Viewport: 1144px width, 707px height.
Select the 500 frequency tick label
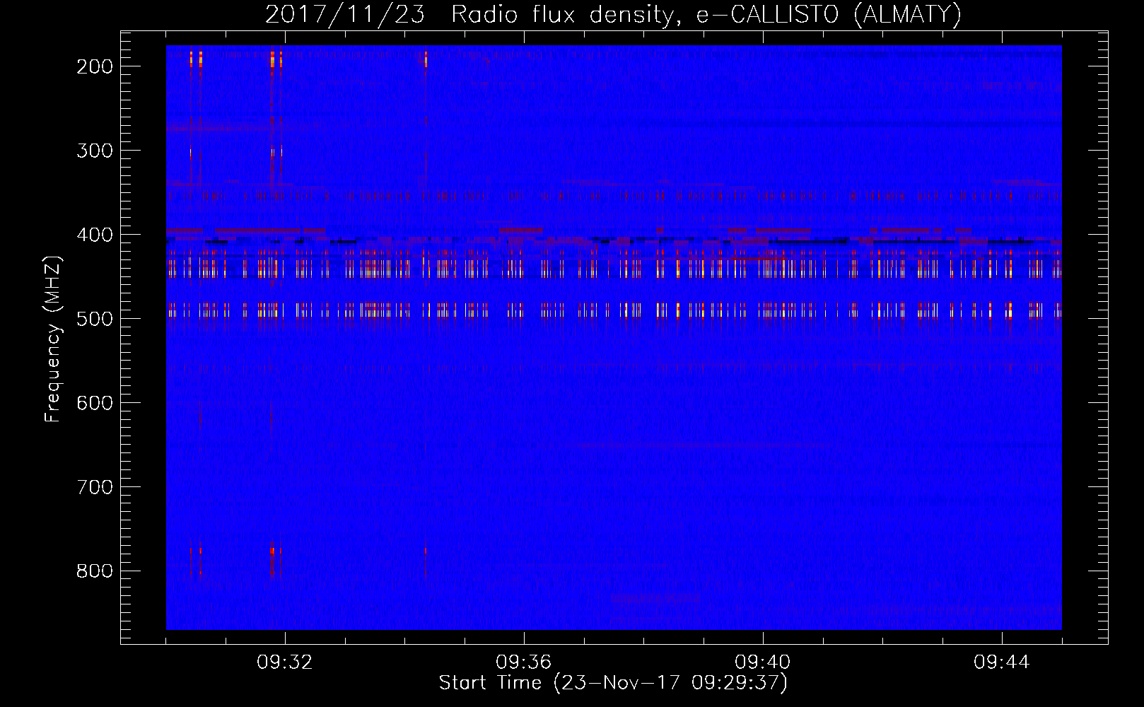tap(95, 319)
